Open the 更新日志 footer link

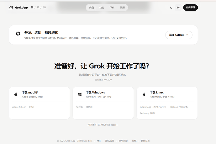point(145,141)
